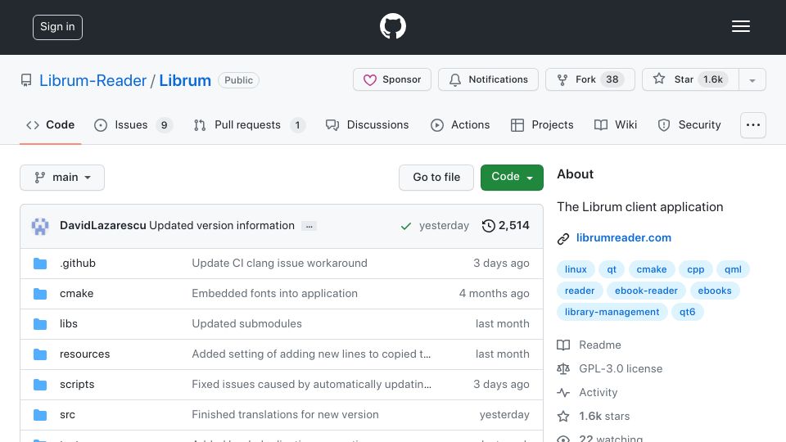Select the cpp topic tag

point(696,269)
